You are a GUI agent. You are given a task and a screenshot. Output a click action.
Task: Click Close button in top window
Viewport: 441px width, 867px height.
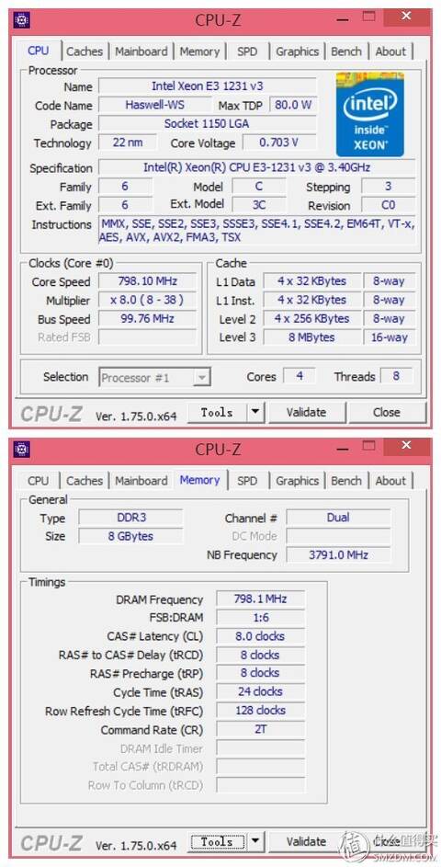[387, 413]
